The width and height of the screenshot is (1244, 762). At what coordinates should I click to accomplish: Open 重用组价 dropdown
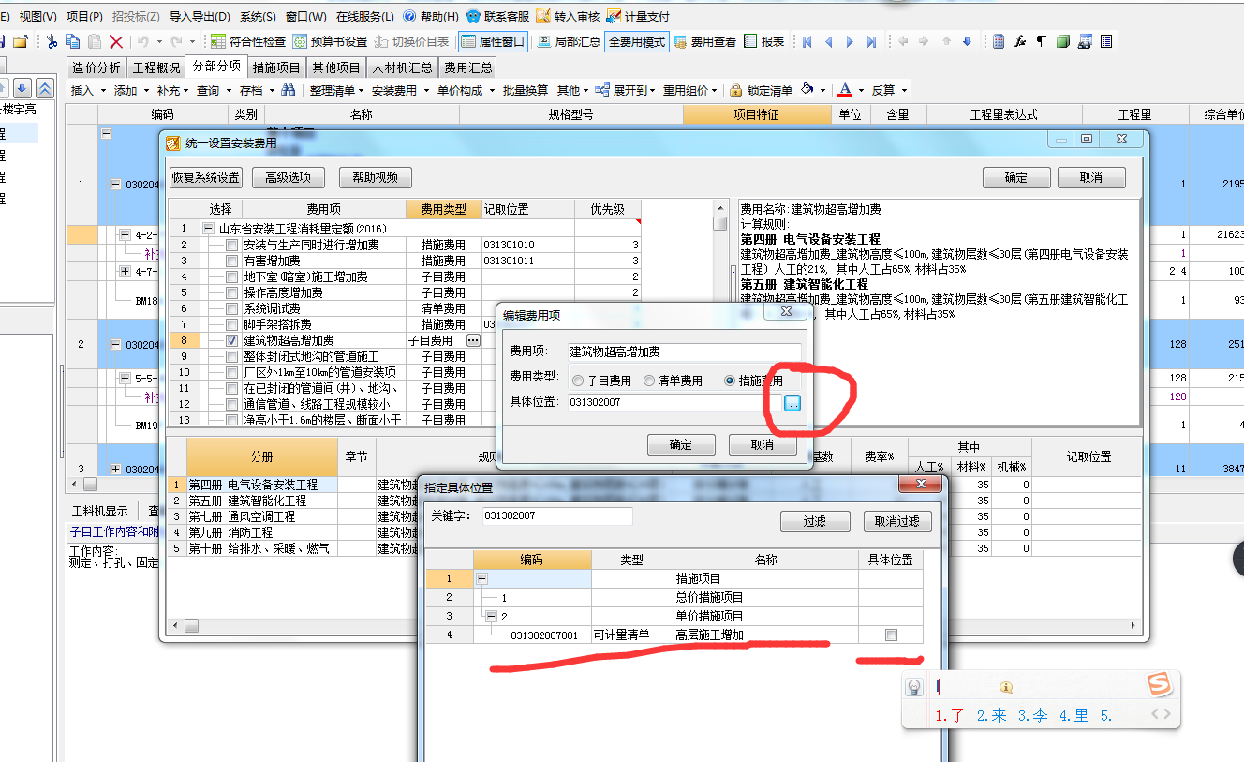point(690,90)
